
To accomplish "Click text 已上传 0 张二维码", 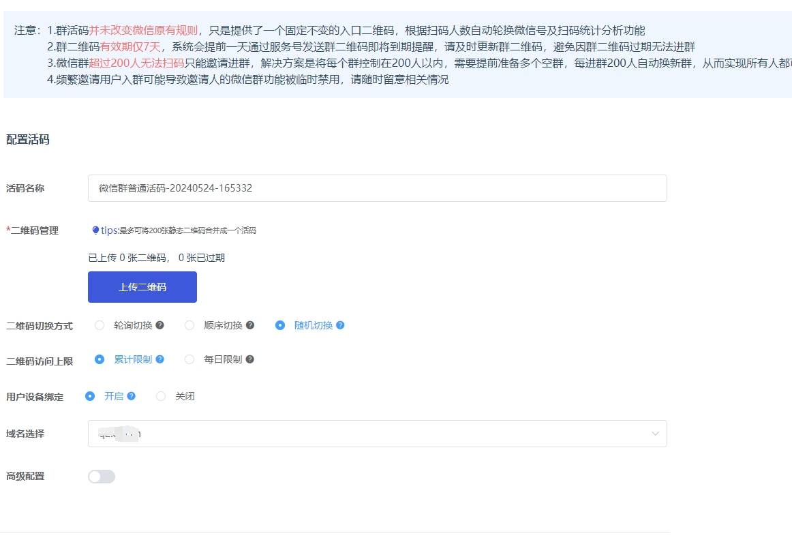I will [x=127, y=258].
